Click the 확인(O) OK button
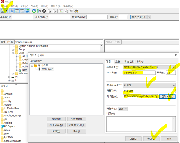The height and width of the screenshot is (143, 180). [x=151, y=139]
